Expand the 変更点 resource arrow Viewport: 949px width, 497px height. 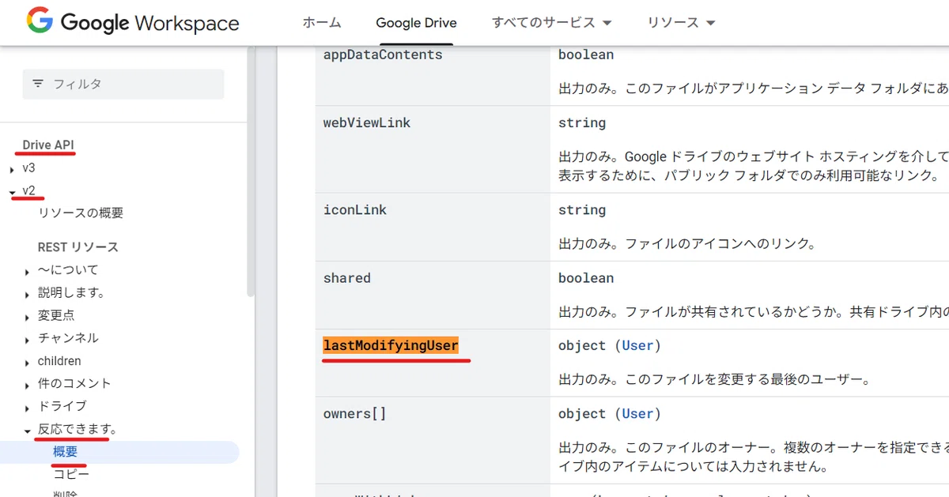(28, 317)
